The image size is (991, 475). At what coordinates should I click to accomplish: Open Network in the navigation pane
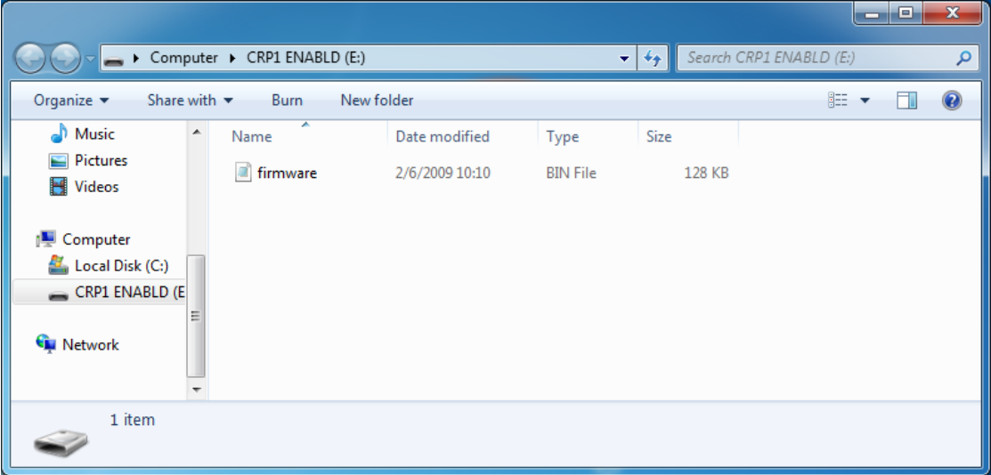[91, 345]
